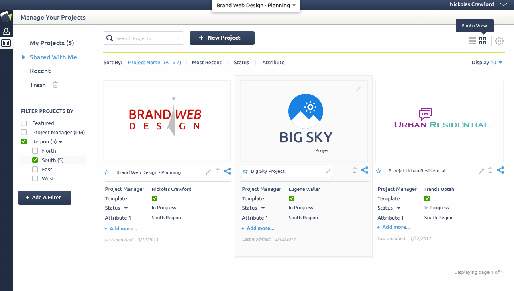Screen dimensions: 514x291
Task: Sort by Most Recent
Action: (x=207, y=63)
